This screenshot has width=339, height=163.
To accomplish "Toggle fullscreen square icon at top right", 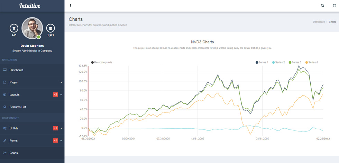I will point(335,6).
